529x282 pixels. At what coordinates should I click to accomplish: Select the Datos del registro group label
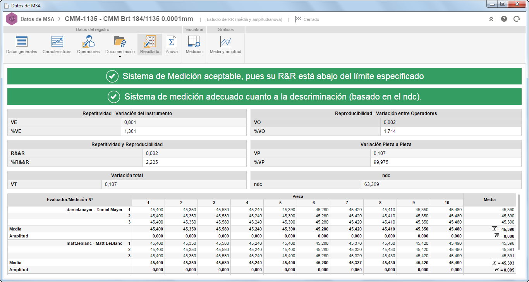point(92,29)
